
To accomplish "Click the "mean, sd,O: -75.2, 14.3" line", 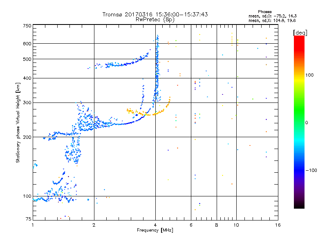I will 272,16.
